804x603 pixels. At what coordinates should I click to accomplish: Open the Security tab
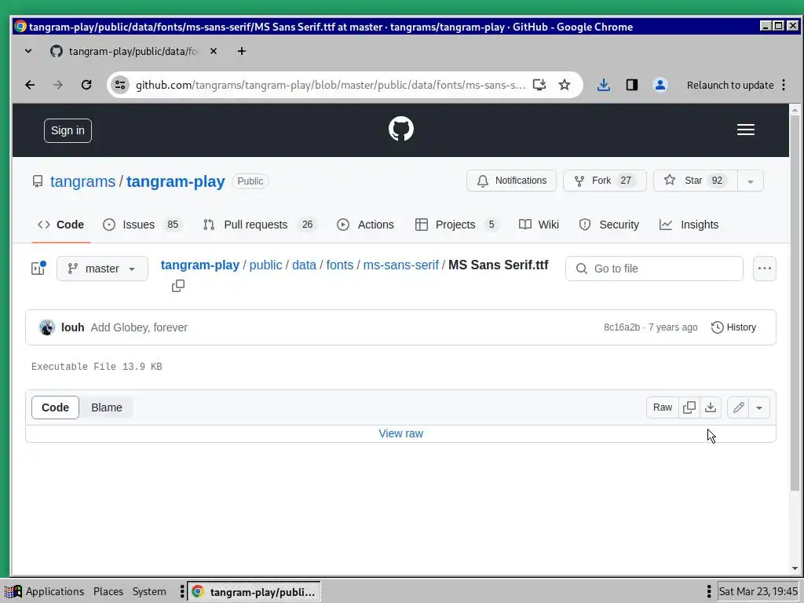click(x=608, y=225)
